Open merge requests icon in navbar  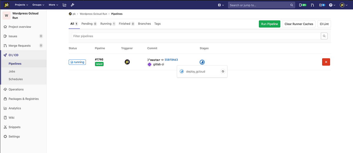point(312,5)
